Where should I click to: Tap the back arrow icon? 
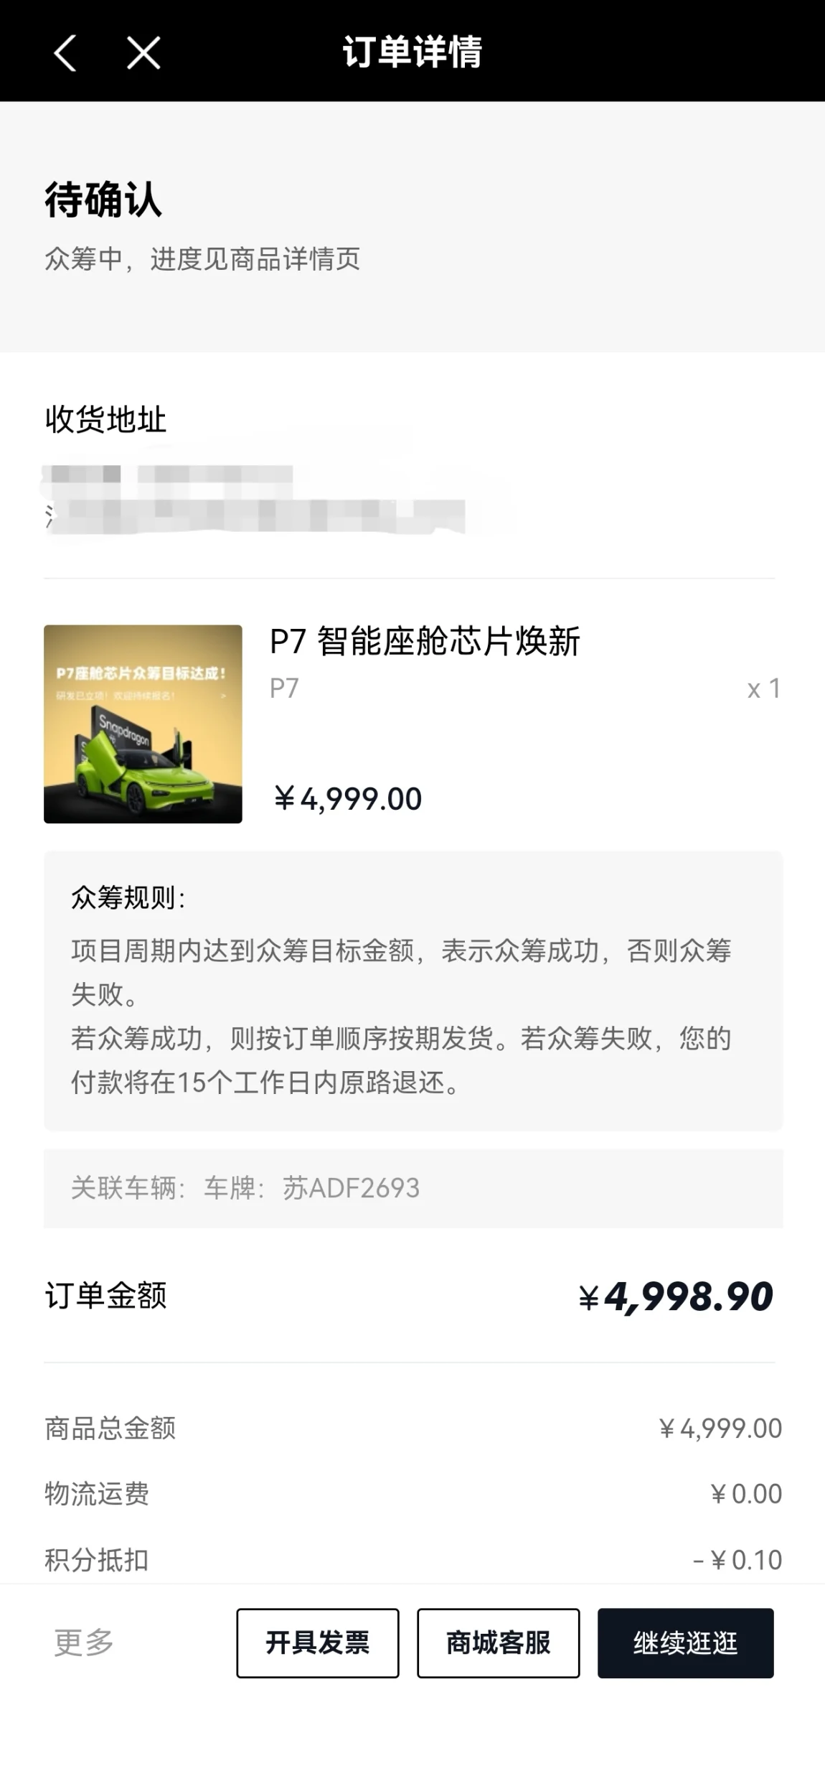point(65,53)
